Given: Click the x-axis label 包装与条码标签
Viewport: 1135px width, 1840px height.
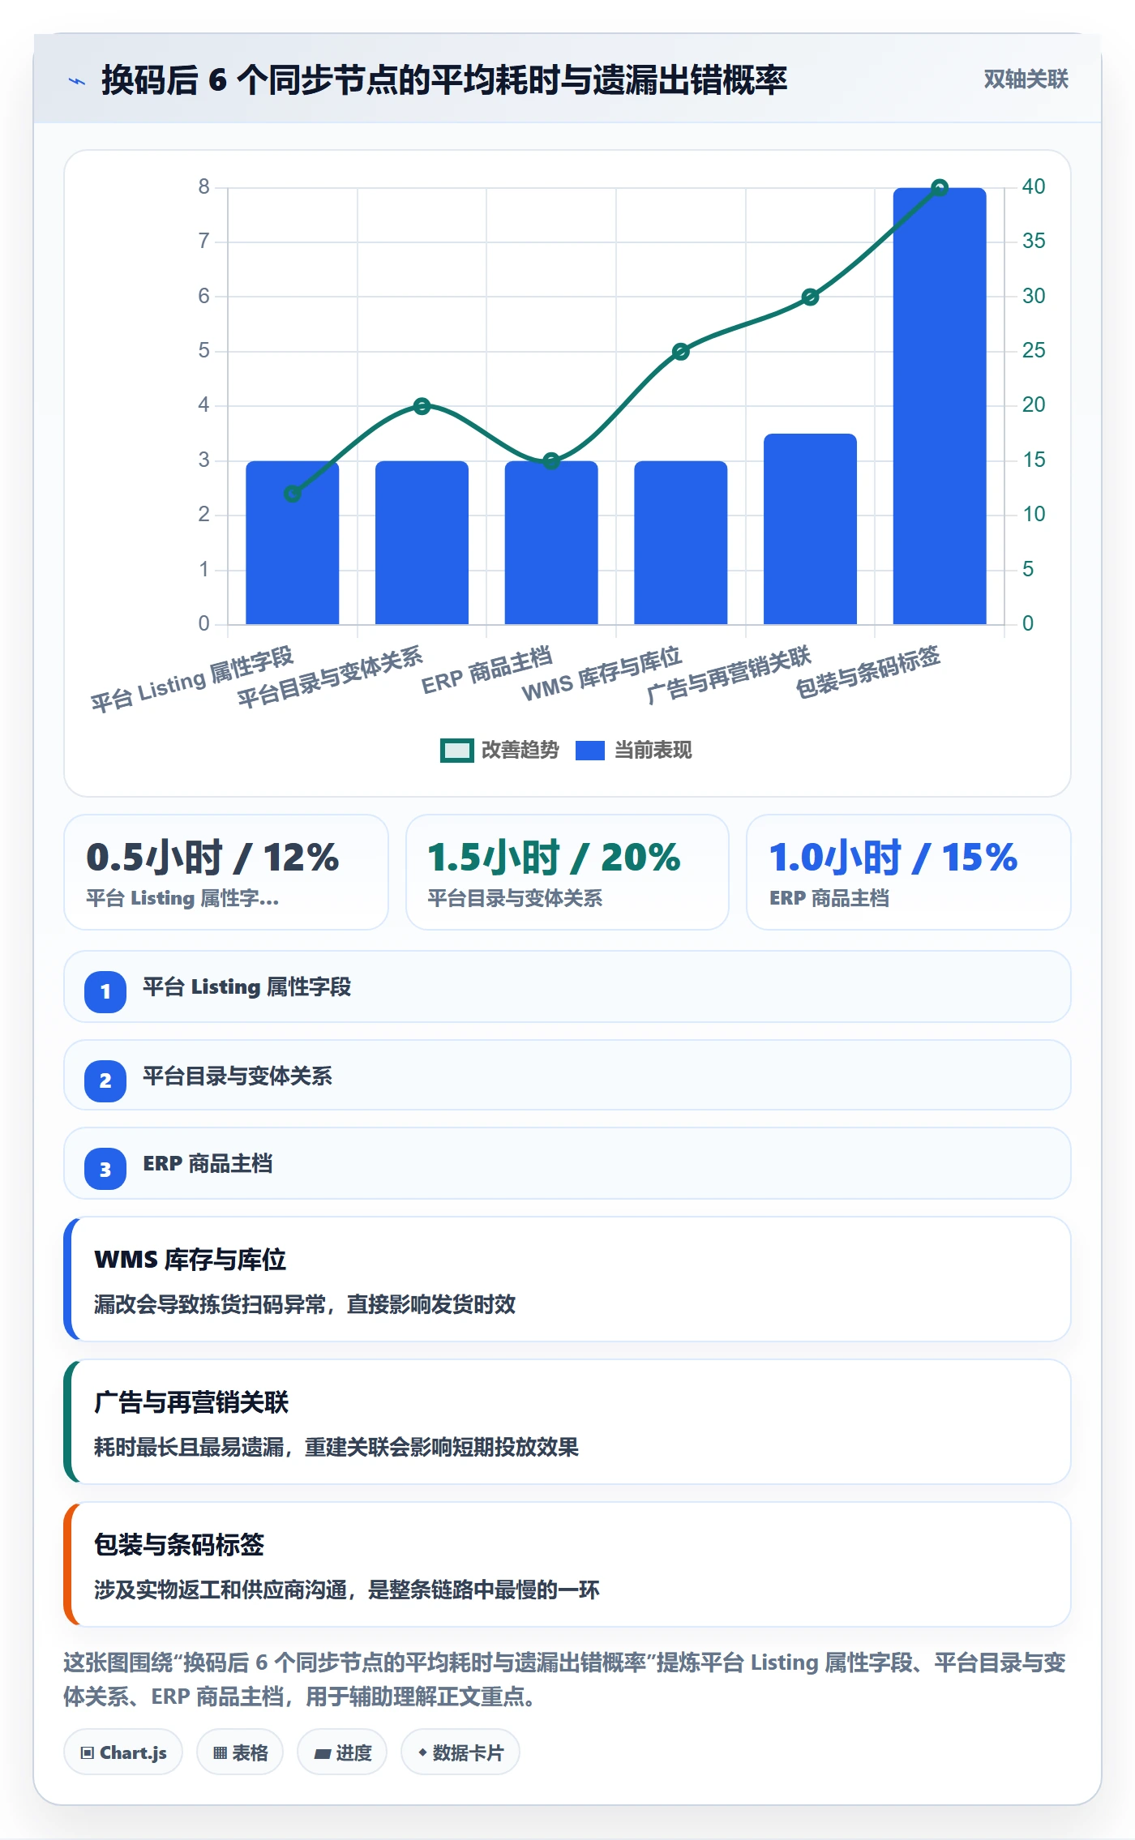Looking at the screenshot, I should [x=868, y=672].
